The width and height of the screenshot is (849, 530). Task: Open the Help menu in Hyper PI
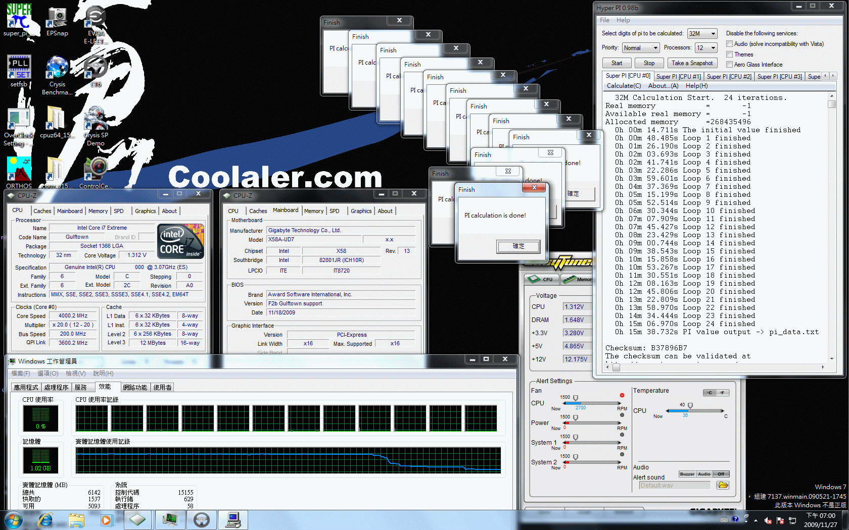click(623, 20)
